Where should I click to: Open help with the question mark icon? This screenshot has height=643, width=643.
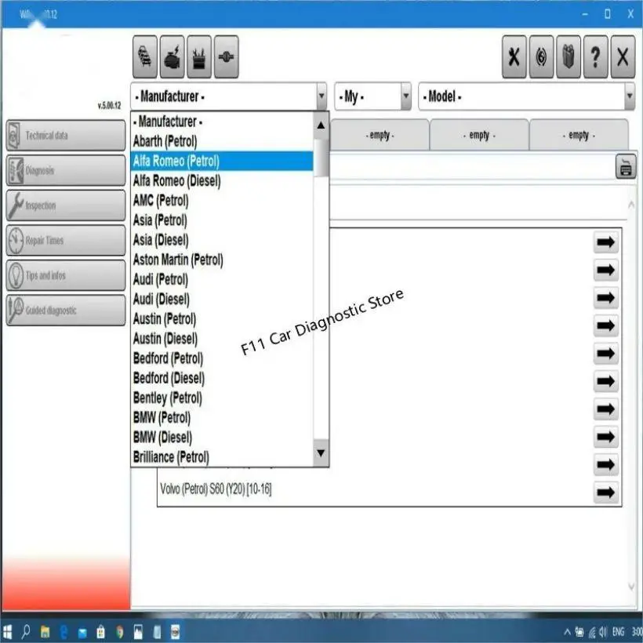[x=595, y=56]
